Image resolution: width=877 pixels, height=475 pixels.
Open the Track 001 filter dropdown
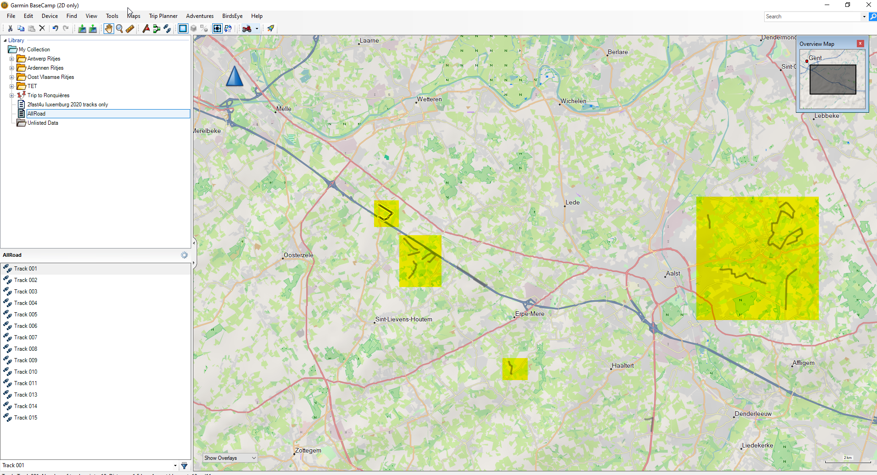pyautogui.click(x=175, y=465)
